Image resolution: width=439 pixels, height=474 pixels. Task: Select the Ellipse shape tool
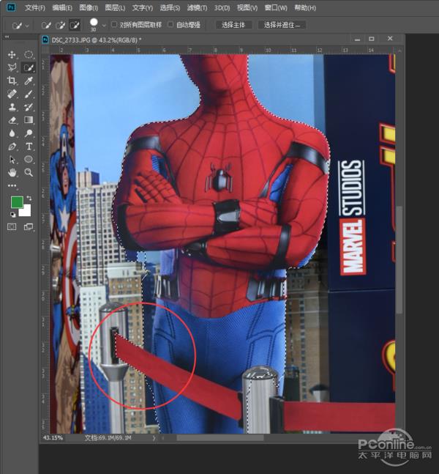29,159
